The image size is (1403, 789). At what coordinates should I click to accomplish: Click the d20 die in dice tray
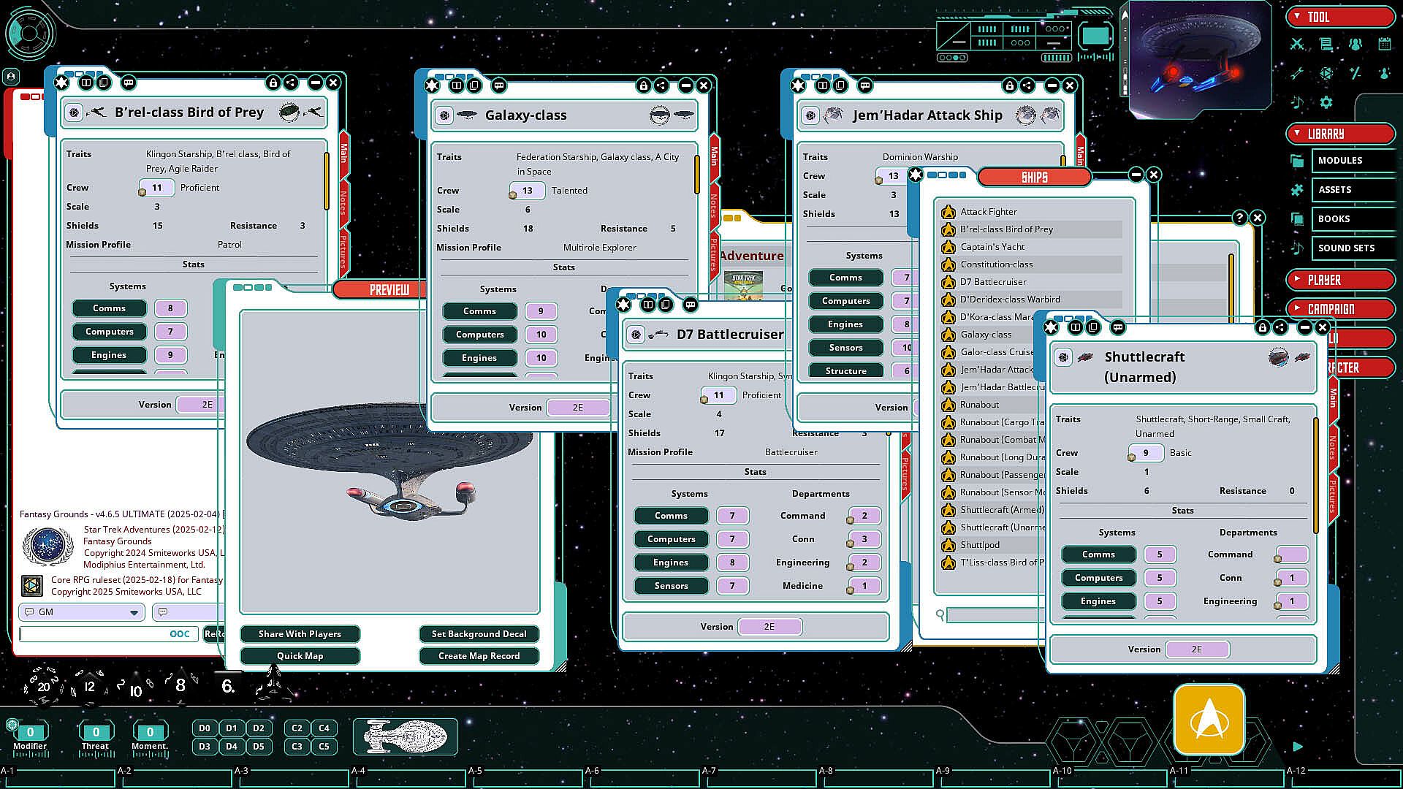tap(44, 687)
